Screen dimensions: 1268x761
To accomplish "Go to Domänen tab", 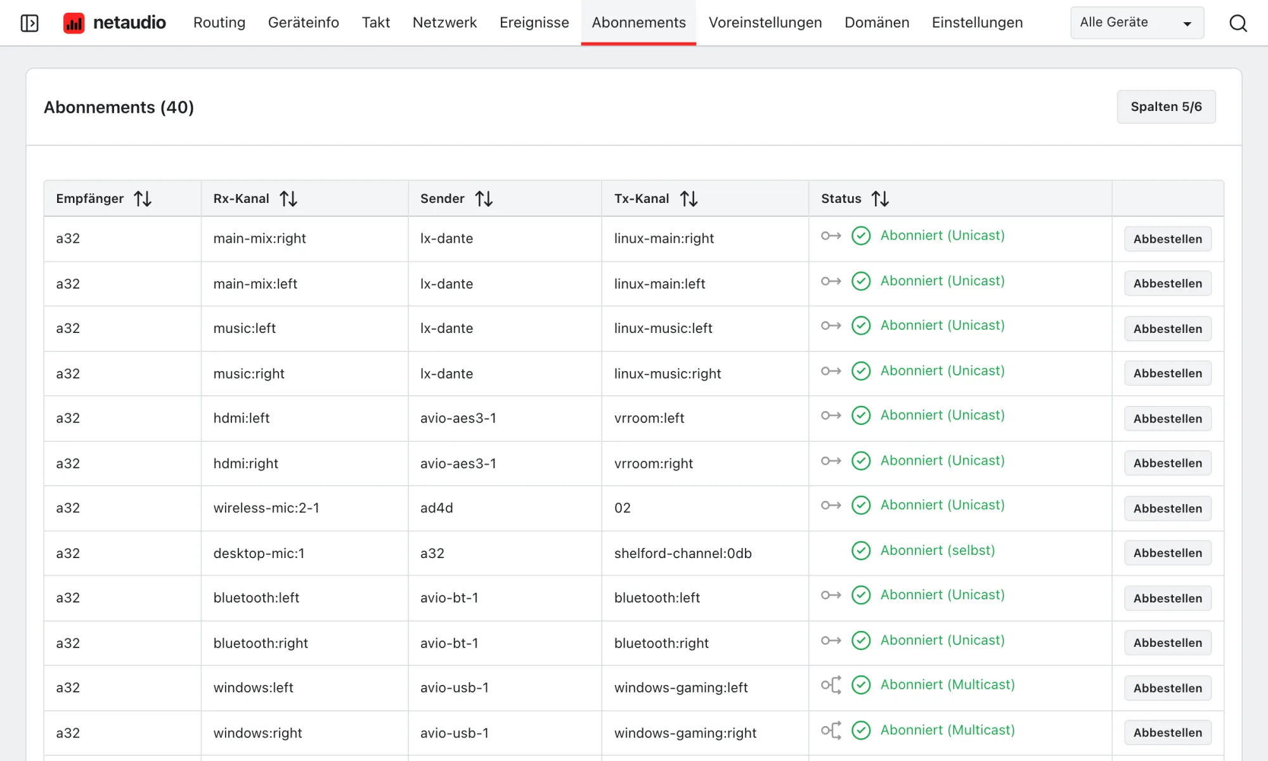I will click(877, 23).
